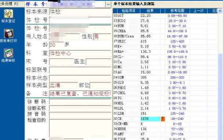Select the URIC result row value 415
Image resolution: width=223 pixels, height=140 pixels.
click(144, 41)
